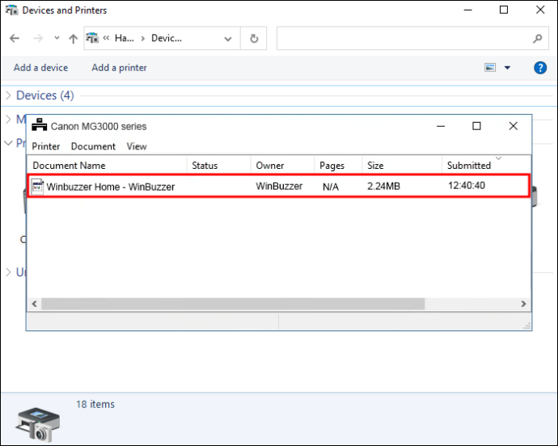Viewport: 558px width, 446px height.
Task: Open the Document menu
Action: [x=93, y=146]
